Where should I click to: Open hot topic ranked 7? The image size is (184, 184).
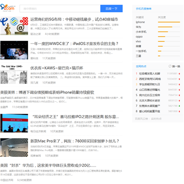click(150, 106)
